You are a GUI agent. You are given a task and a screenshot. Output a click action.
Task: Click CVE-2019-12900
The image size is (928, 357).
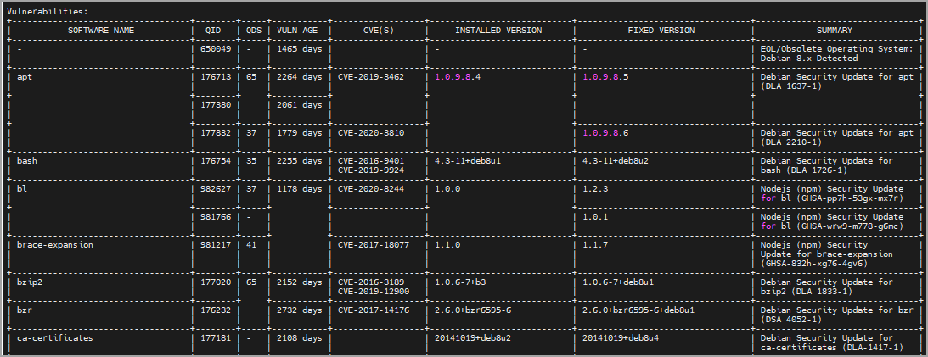(374, 292)
